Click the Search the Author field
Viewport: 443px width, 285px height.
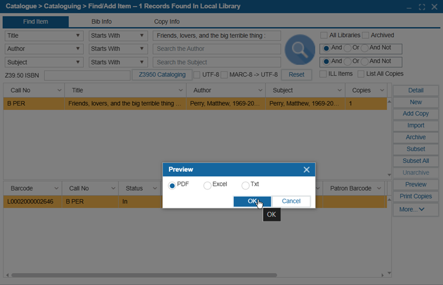coord(217,49)
